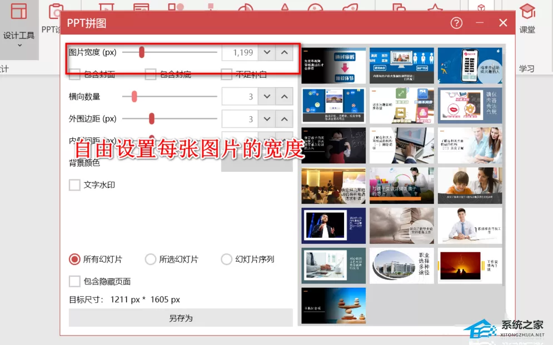Enable the 文字水印 checkbox

pyautogui.click(x=74, y=184)
